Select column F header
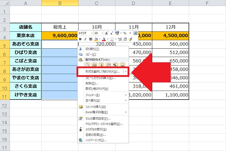 (x=207, y=3)
